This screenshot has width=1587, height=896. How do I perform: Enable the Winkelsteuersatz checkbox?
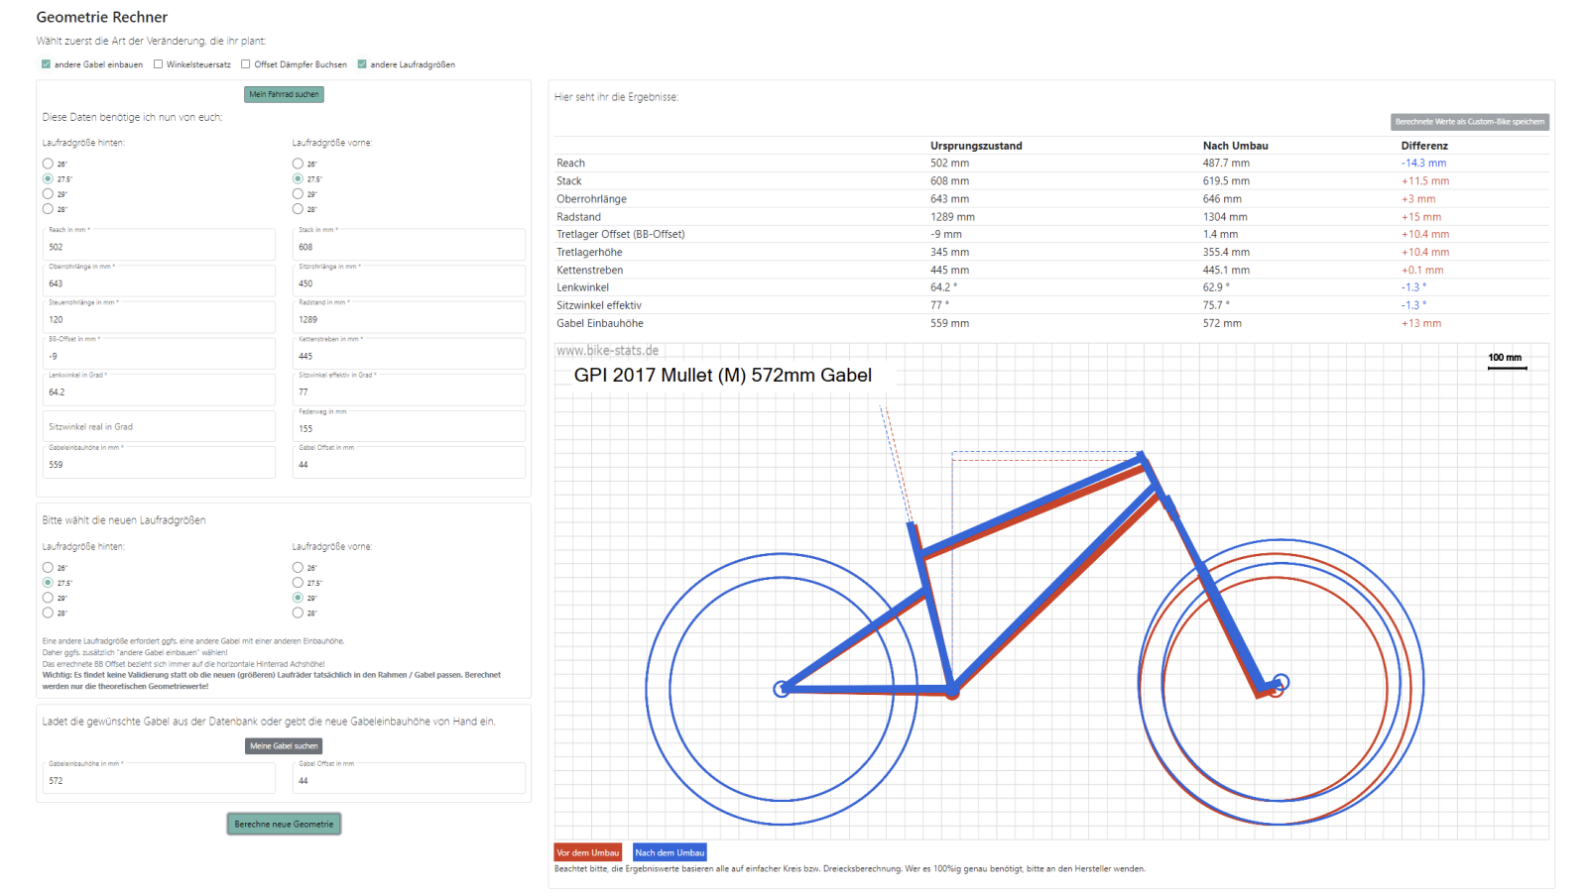click(158, 64)
